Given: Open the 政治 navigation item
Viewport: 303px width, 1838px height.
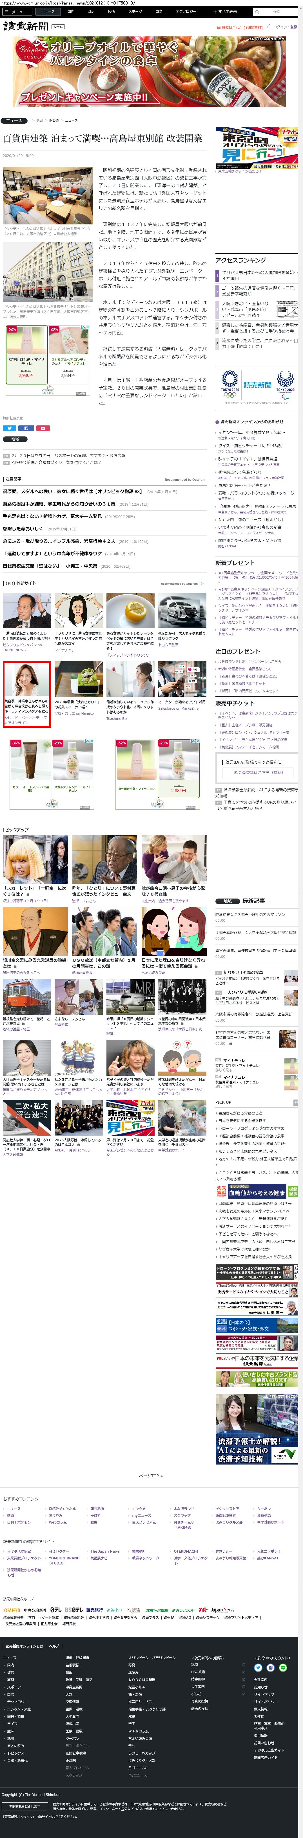Looking at the screenshot, I should (x=91, y=11).
